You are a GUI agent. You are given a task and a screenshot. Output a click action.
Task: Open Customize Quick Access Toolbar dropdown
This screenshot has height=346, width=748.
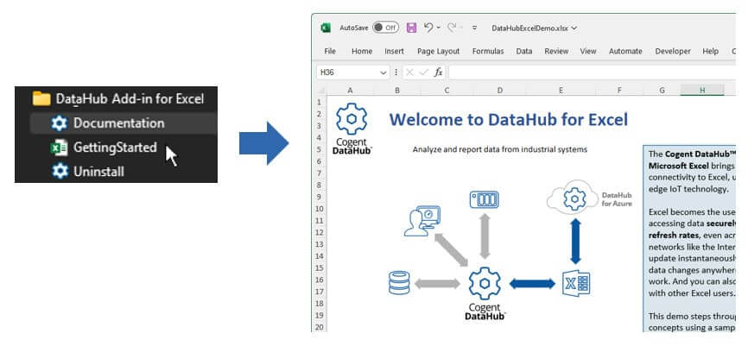click(474, 28)
